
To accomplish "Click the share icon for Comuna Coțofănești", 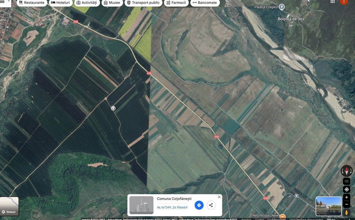I will point(211,205).
